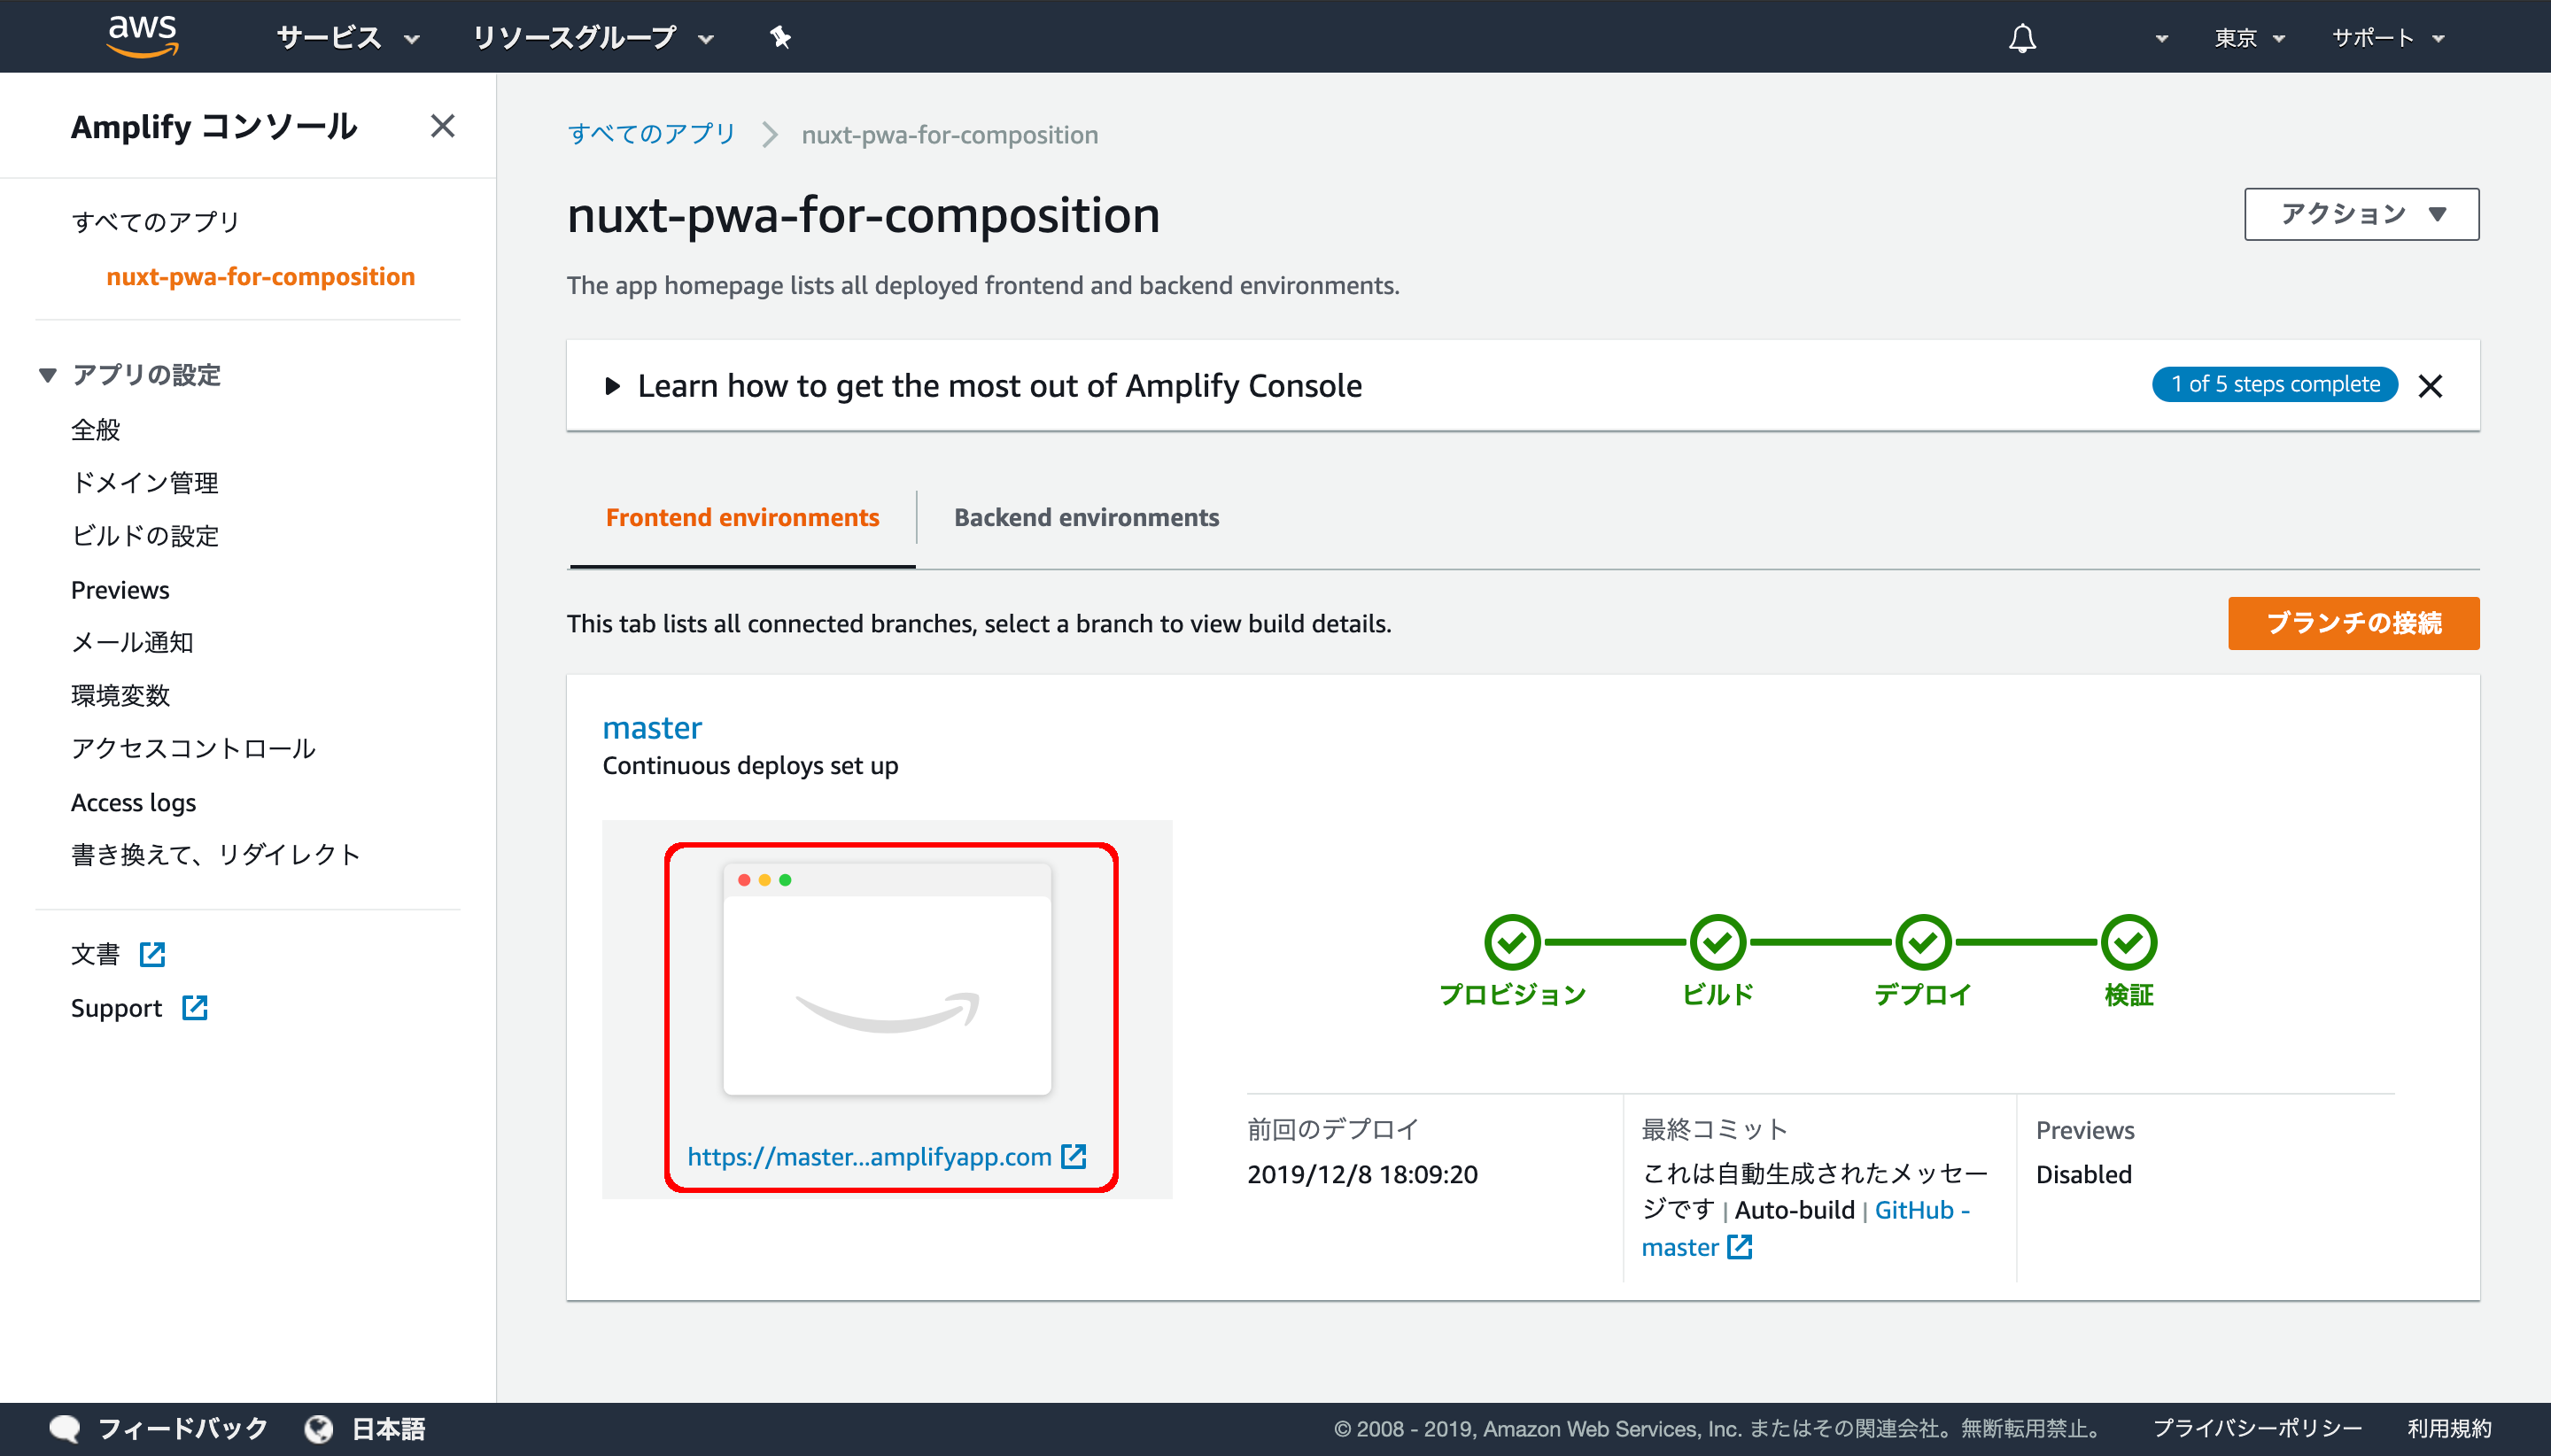
Task: Open the アクション dropdown button
Action: coord(2361,214)
